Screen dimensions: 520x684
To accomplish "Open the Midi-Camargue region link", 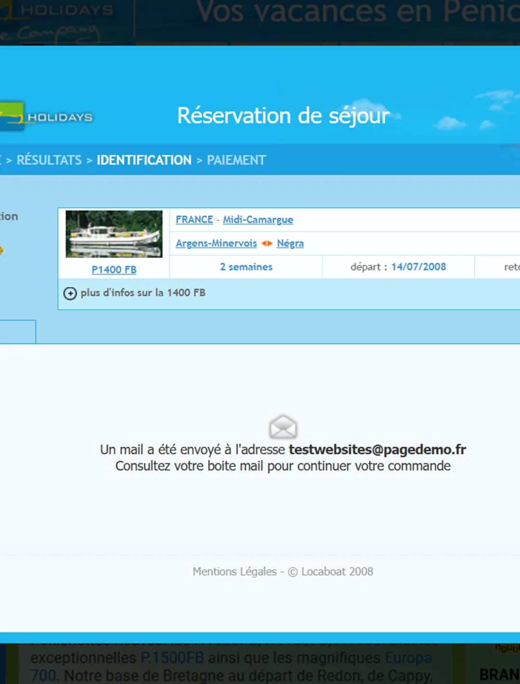I will click(258, 219).
